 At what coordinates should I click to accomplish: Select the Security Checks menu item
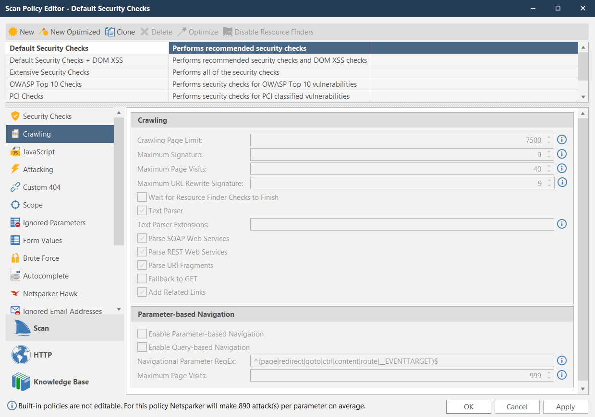pyautogui.click(x=47, y=116)
